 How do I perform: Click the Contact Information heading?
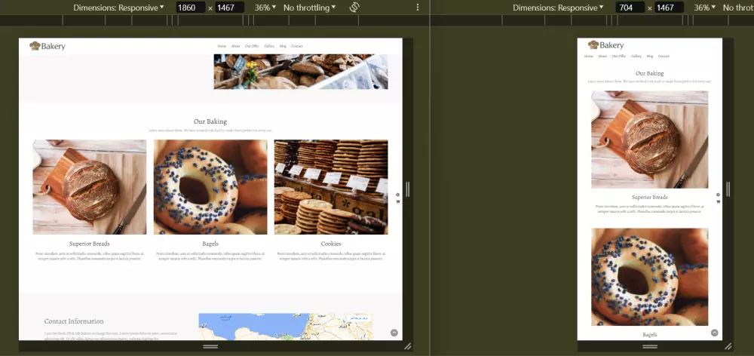(x=74, y=321)
